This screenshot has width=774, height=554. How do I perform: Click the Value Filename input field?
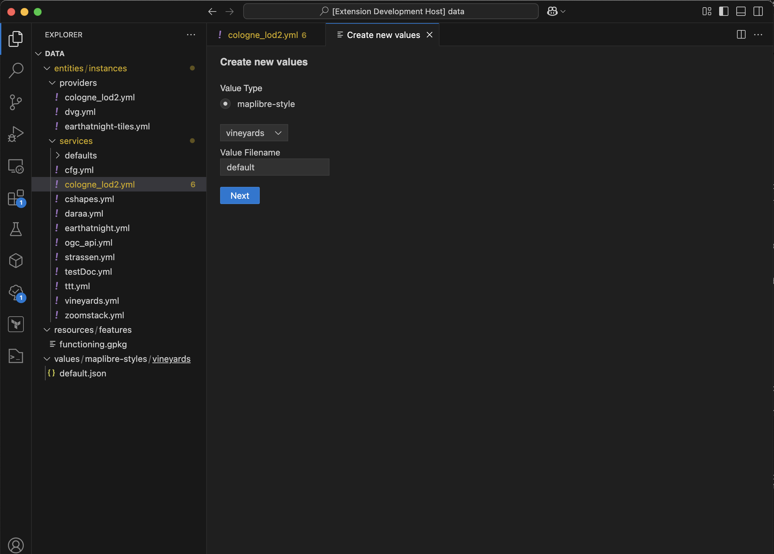point(274,167)
